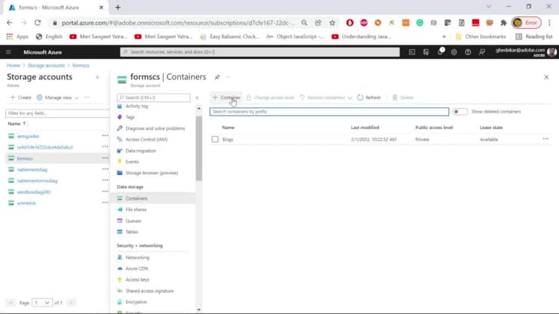Toggle Show deleted containers
The height and width of the screenshot is (314, 559).
pyautogui.click(x=460, y=112)
